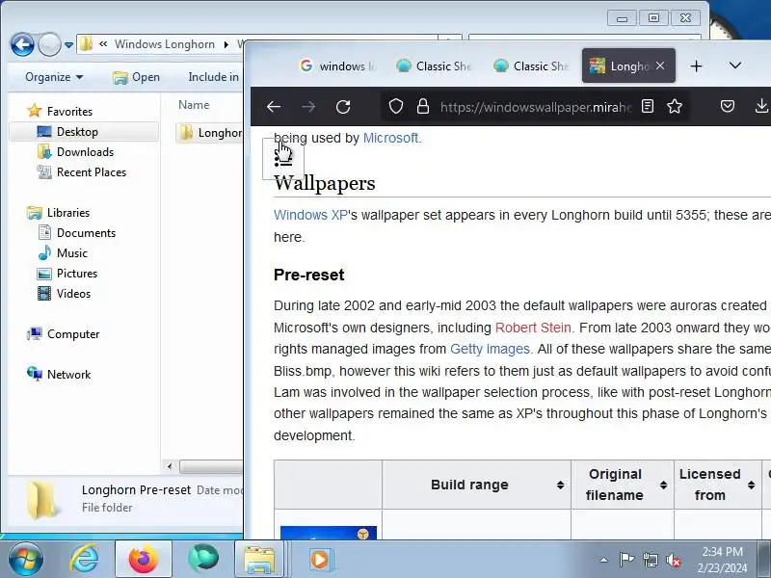
Task: Expand the hidden breadcrumb chevrons in Explorer
Action: pos(103,44)
